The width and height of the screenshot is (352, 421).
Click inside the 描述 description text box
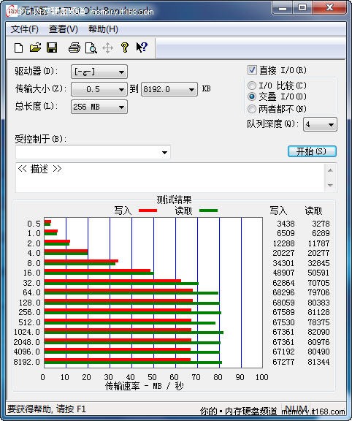tap(170, 177)
